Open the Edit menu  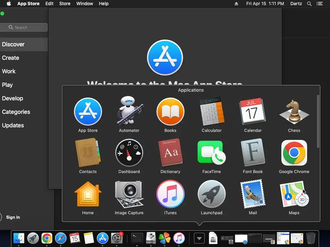click(x=49, y=4)
